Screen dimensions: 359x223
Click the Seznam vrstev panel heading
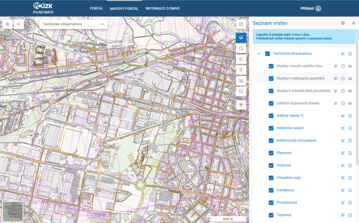click(270, 23)
